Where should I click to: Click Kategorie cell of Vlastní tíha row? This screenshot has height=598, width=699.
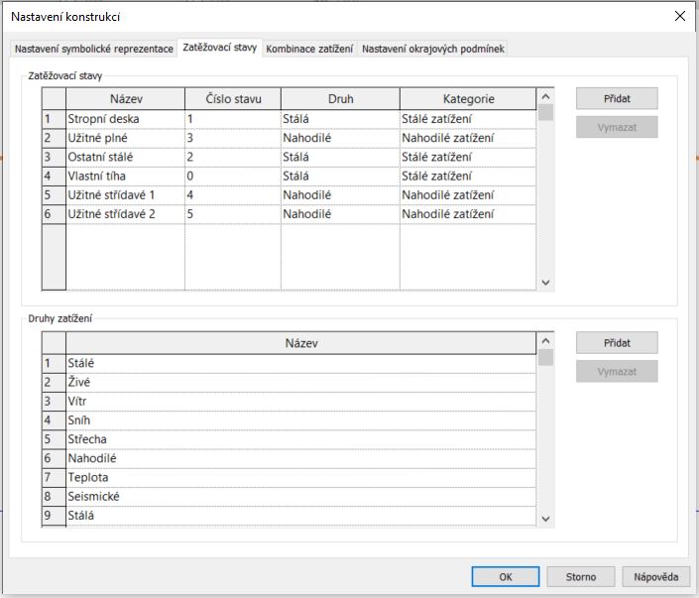pos(468,176)
